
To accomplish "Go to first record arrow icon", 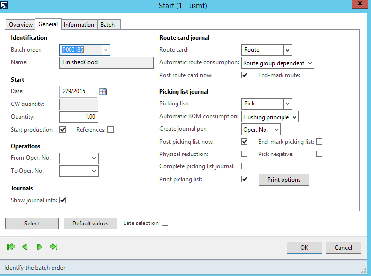I will click(11, 247).
